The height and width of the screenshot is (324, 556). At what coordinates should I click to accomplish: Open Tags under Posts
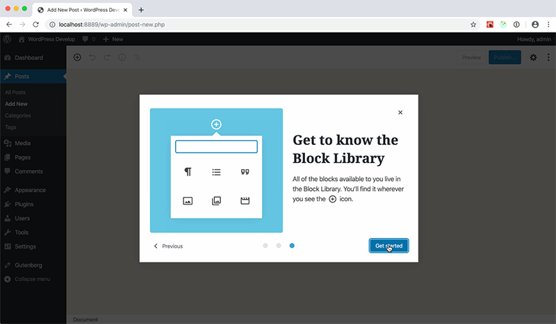click(x=10, y=127)
